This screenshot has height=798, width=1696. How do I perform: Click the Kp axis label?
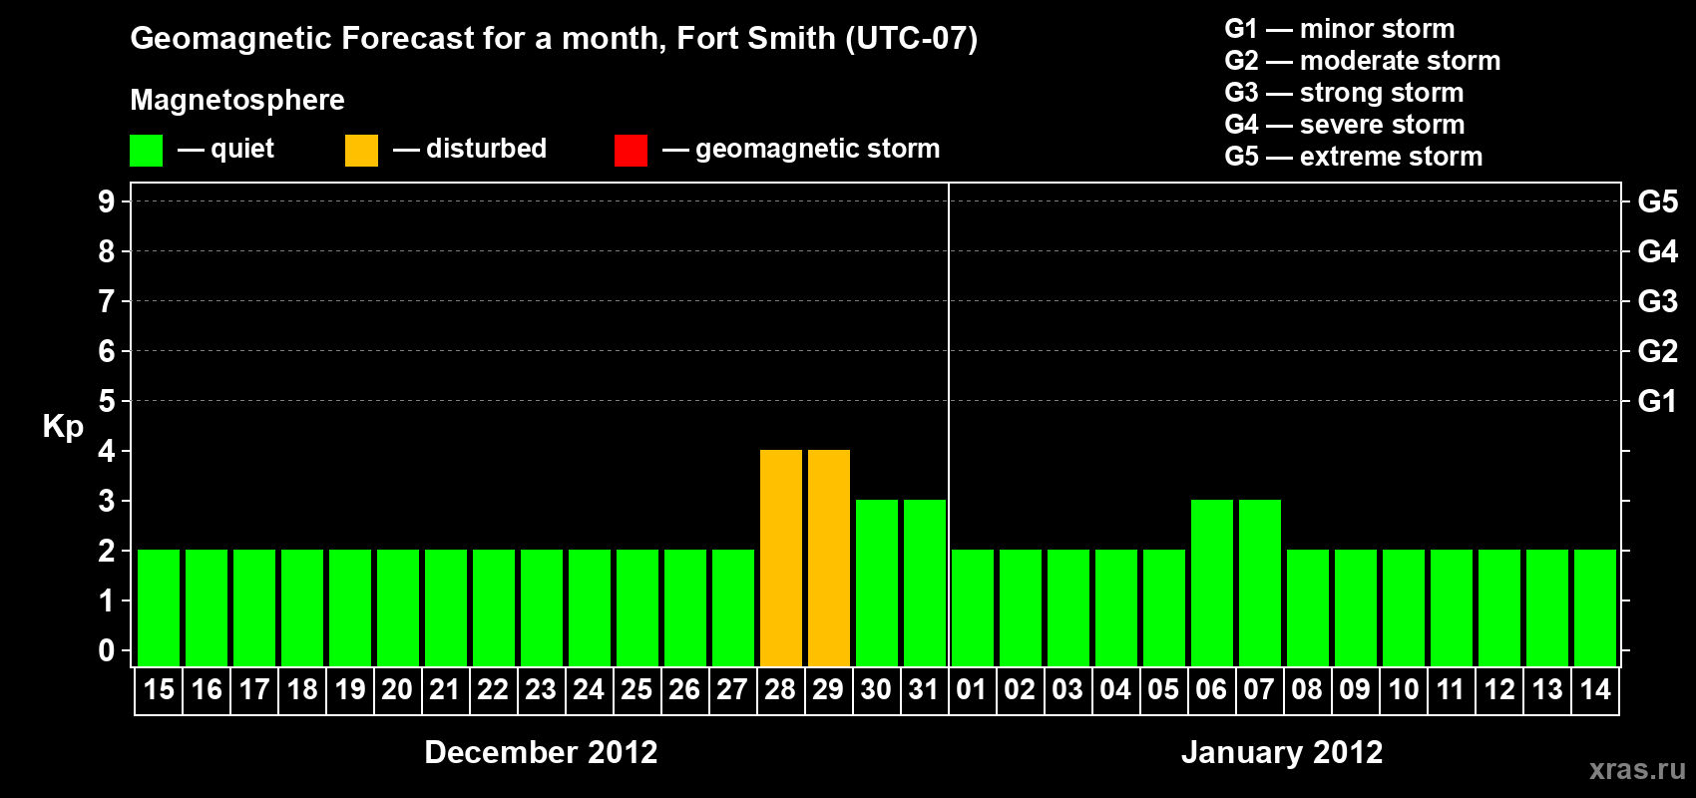tap(63, 426)
